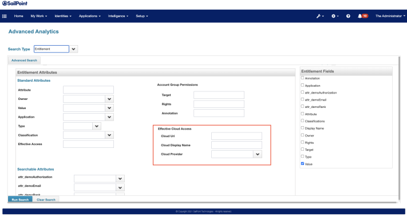
Task: Check the Annotation field checkbox
Action: (x=302, y=78)
